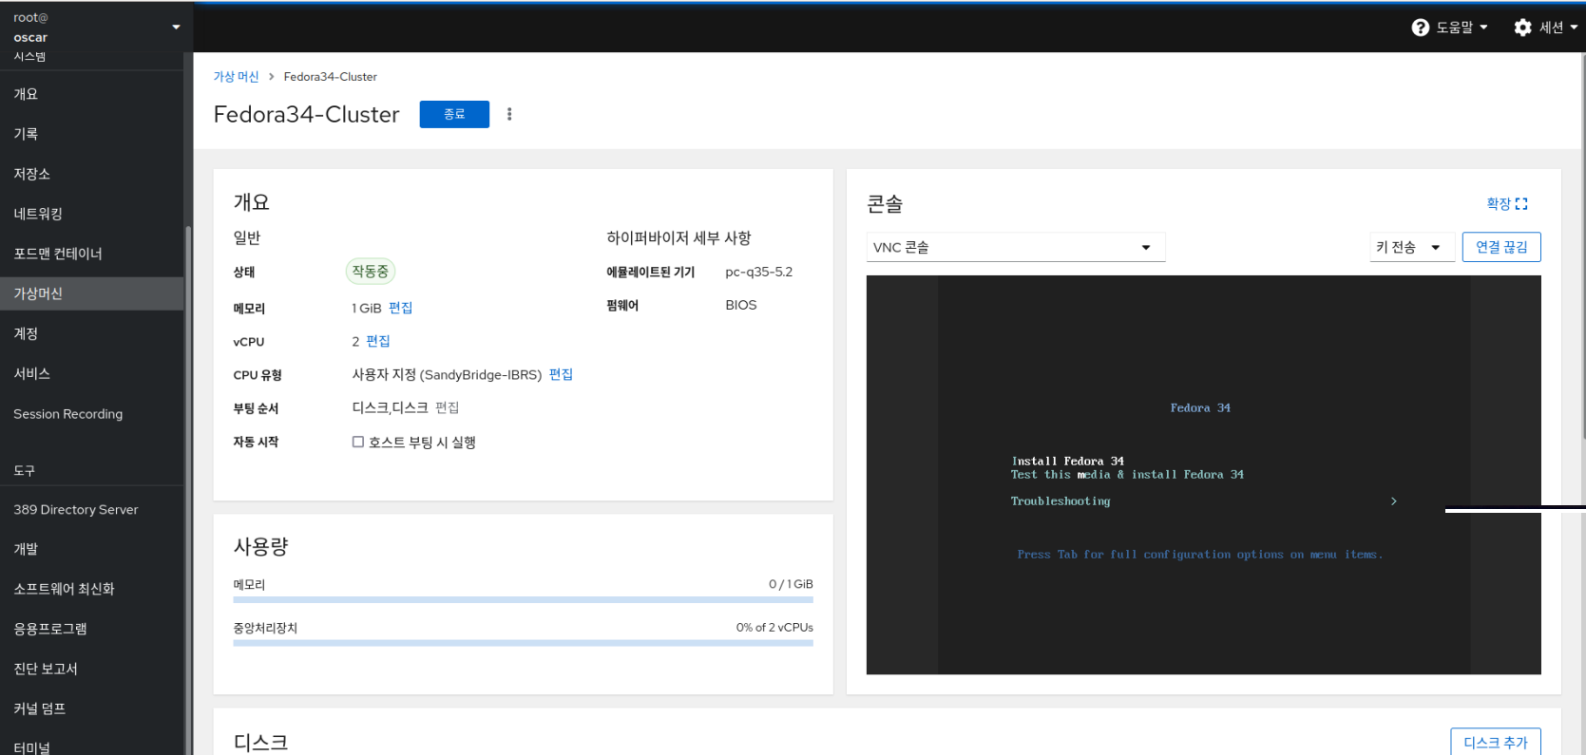Select 가상머신 in sidebar
1586x755 pixels.
point(92,293)
